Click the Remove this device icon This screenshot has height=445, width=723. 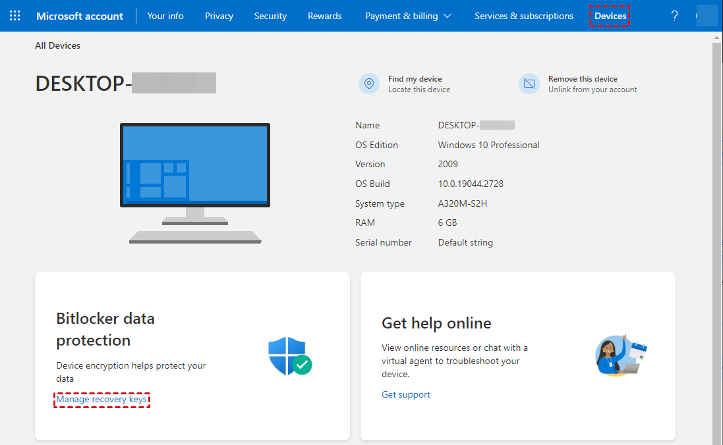point(529,84)
